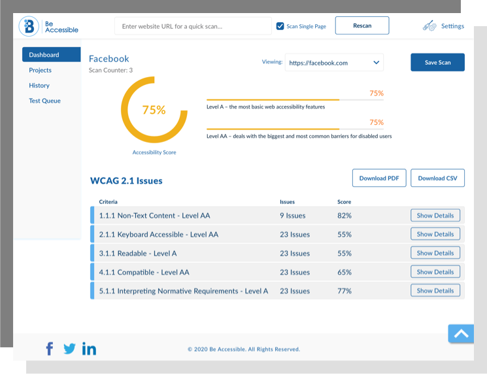Show Details for 3.1.1 Readable
The width and height of the screenshot is (487, 374).
(435, 253)
